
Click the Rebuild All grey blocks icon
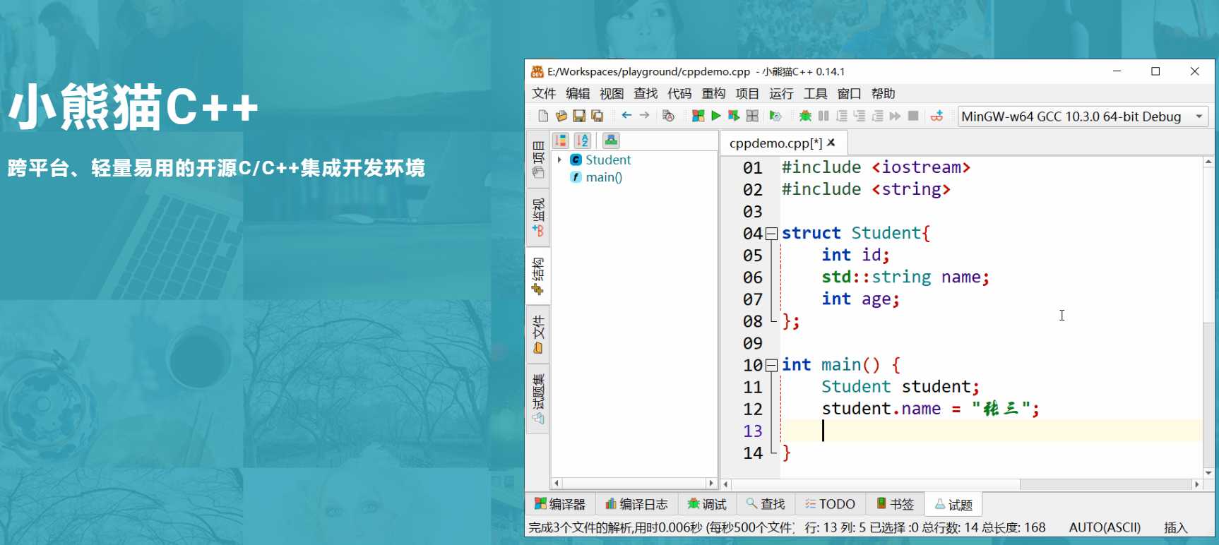tap(752, 116)
